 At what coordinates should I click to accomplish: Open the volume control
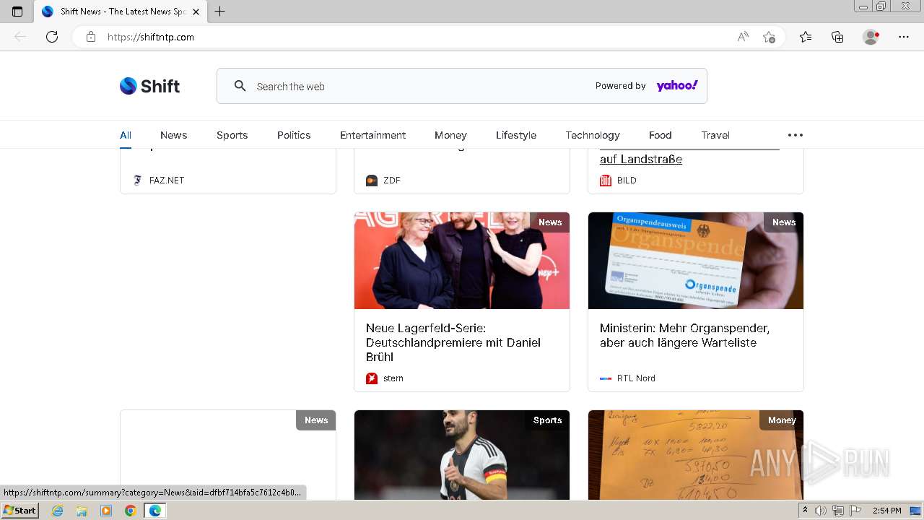pyautogui.click(x=821, y=511)
